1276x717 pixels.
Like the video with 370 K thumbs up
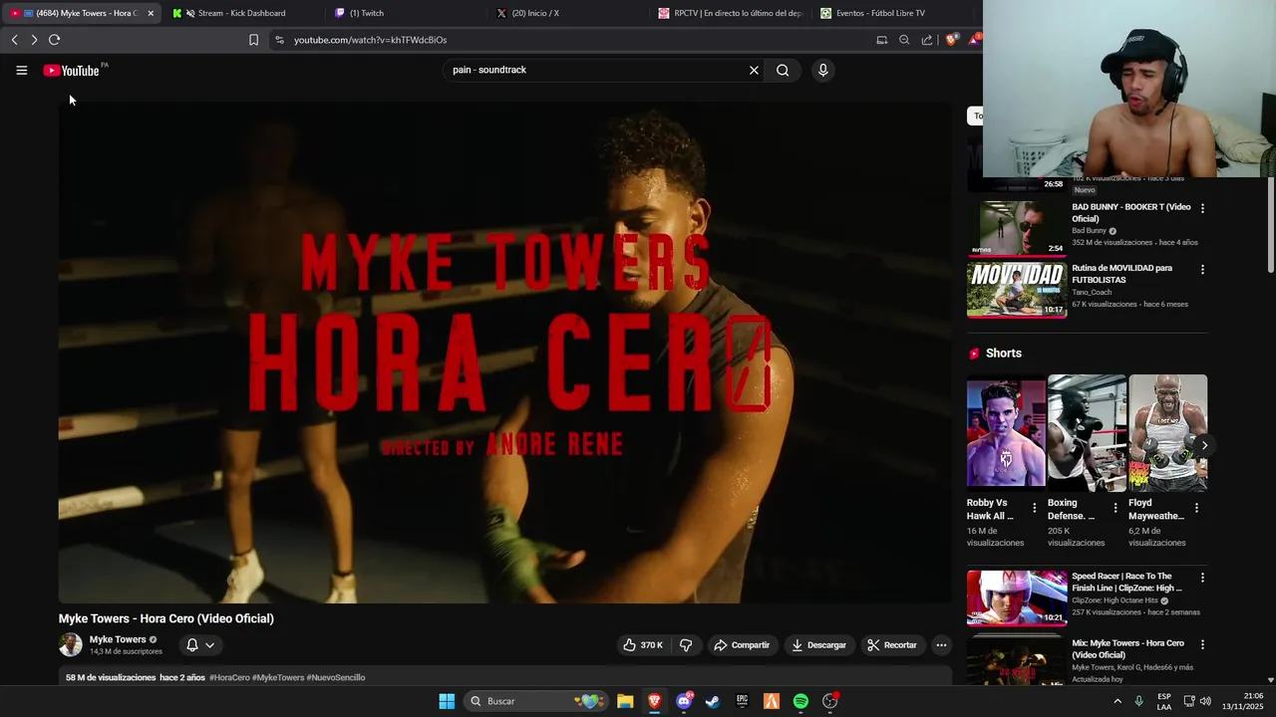643,645
